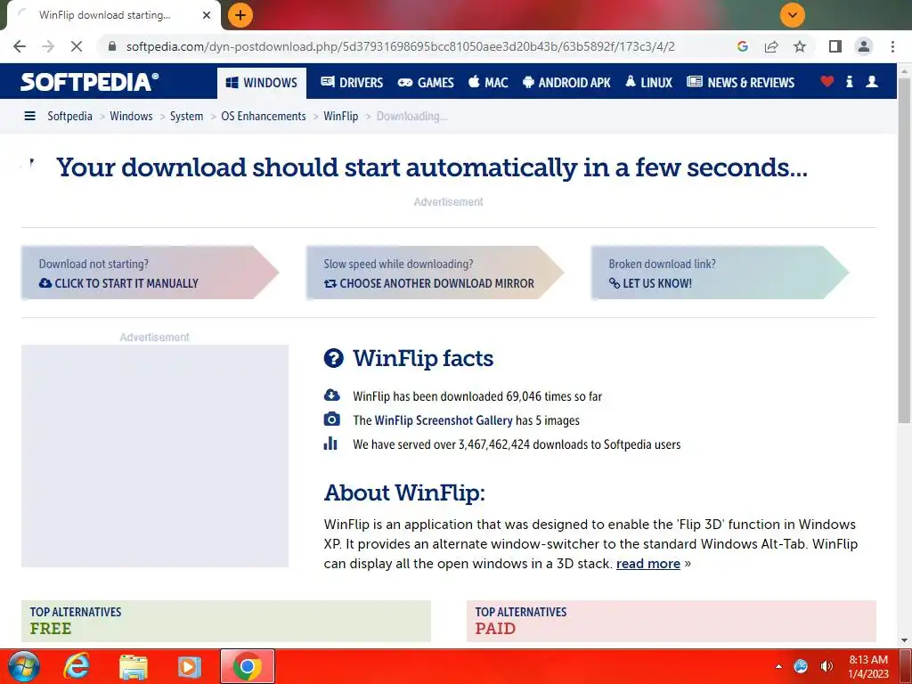Click the red heart icon
Viewport: 912px width, 684px height.
[826, 81]
